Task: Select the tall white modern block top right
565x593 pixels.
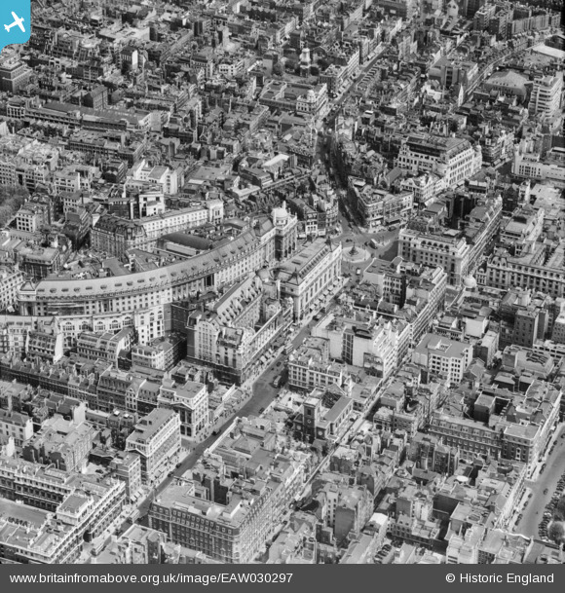Action: 545,94
